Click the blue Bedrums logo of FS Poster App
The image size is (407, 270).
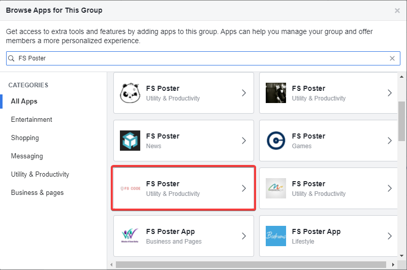click(276, 236)
